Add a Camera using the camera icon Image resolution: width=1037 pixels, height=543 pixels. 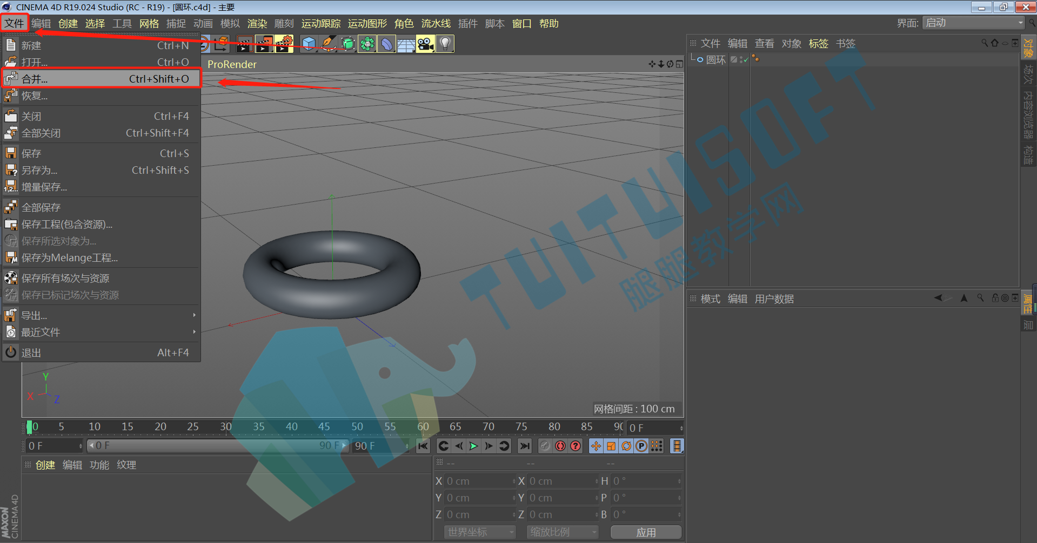point(425,44)
